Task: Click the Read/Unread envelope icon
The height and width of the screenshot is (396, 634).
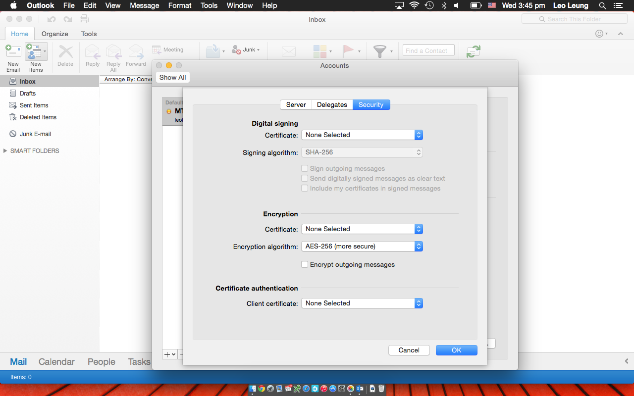Action: coord(289,51)
